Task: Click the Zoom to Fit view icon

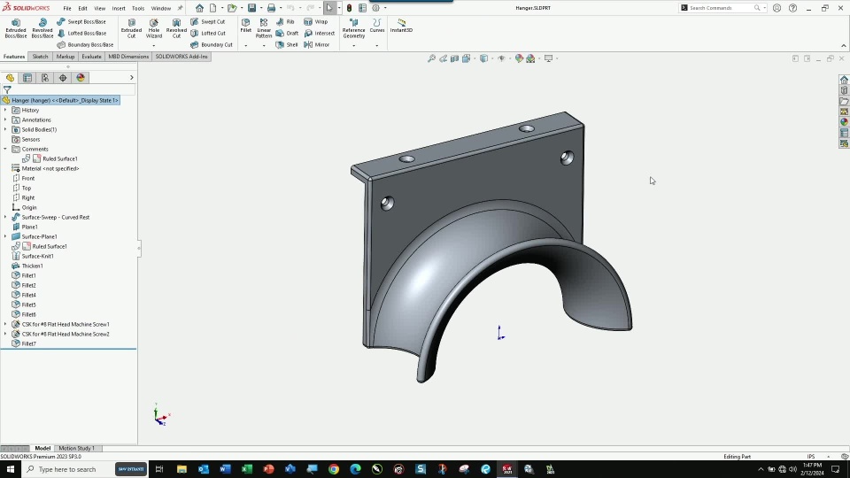Action: pyautogui.click(x=432, y=58)
